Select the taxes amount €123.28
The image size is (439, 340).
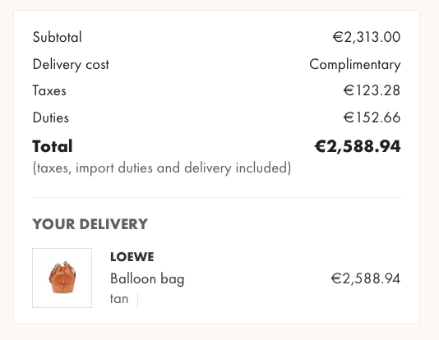372,90
